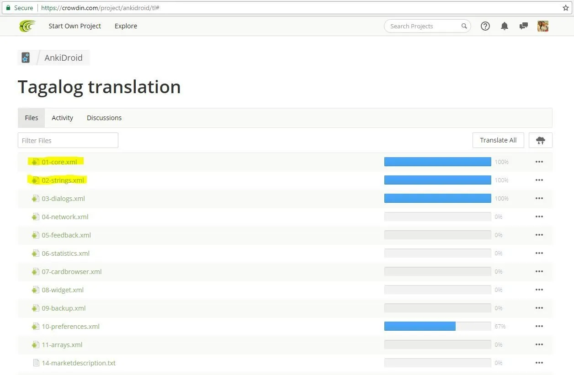574x375 pixels.
Task: Click the 67% label for 10-preferences.xml
Action: tap(500, 326)
